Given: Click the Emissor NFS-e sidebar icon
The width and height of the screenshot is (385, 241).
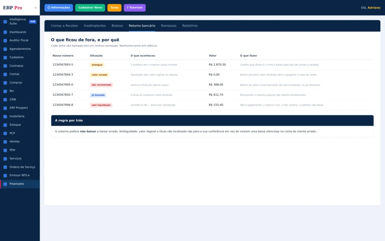Looking at the screenshot, I should click(x=5, y=175).
